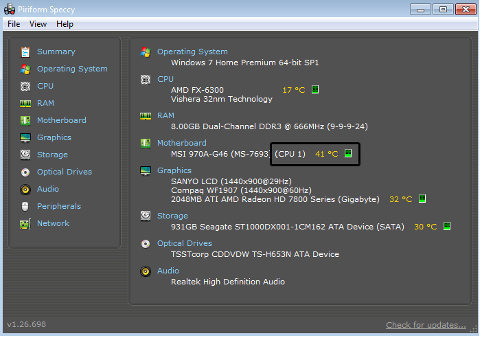The width and height of the screenshot is (482, 338).
Task: Click the Network card icon in sidebar
Action: click(x=25, y=224)
